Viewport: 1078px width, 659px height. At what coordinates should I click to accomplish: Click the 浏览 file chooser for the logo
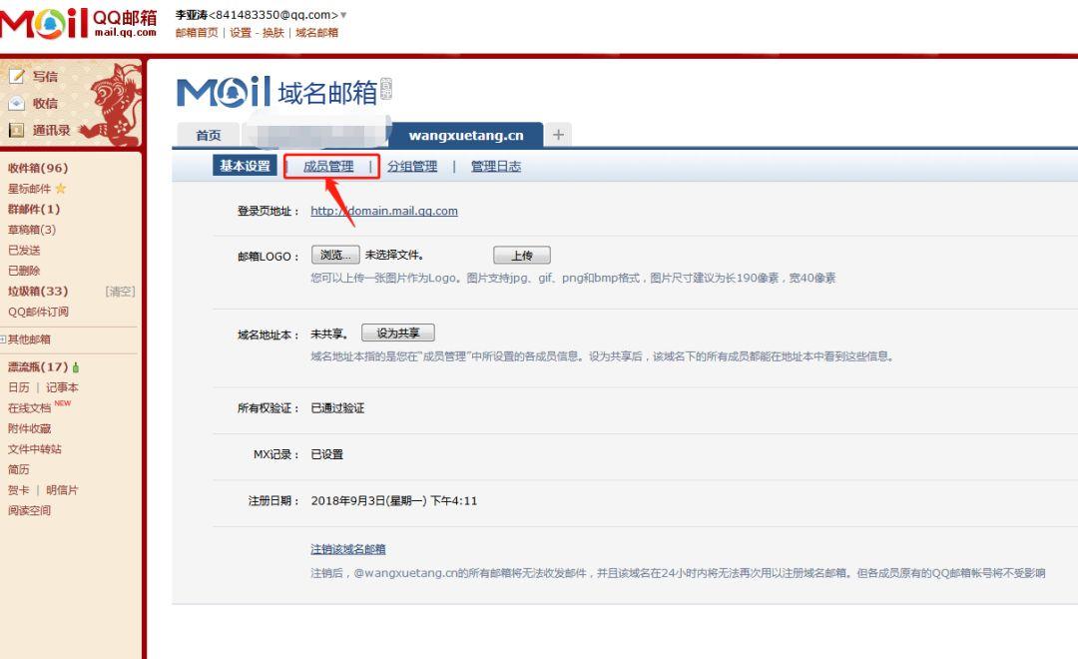point(334,255)
